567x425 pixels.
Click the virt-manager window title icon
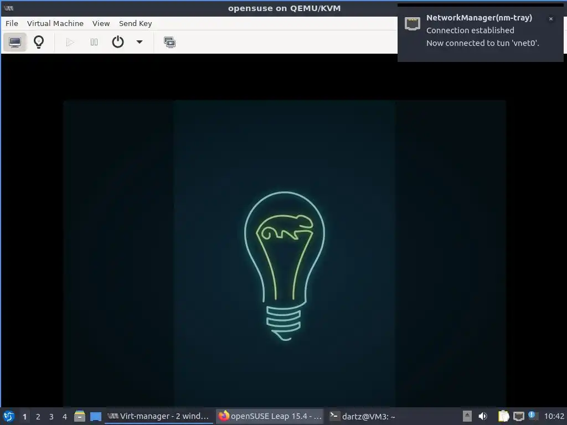click(9, 8)
